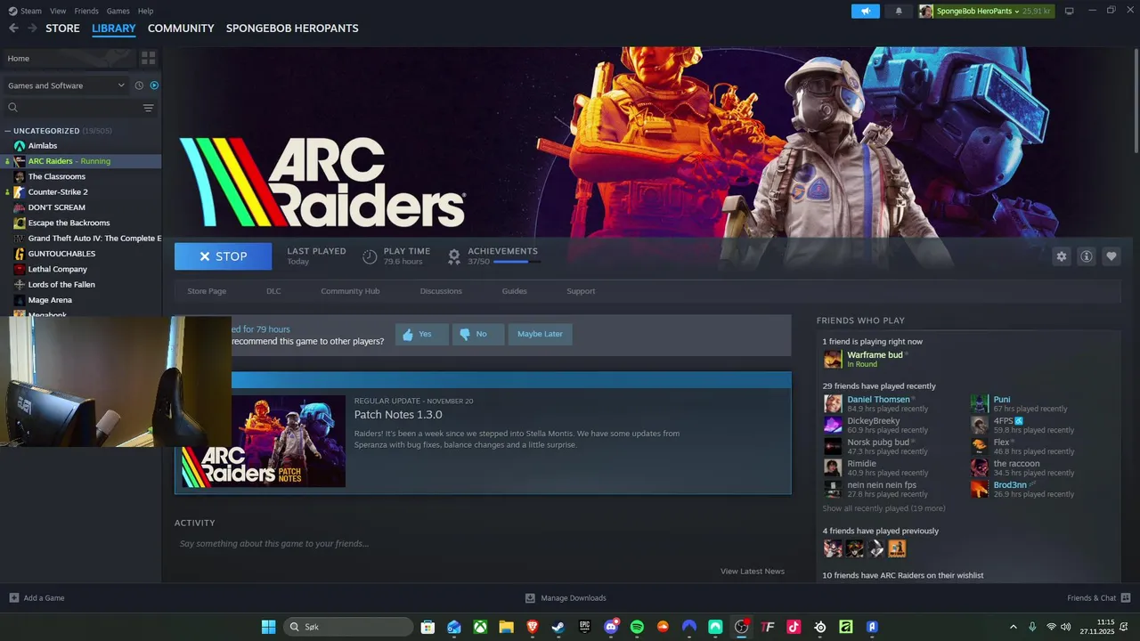Viewport: 1140px width, 641px height.
Task: Select Mage Arena in library
Action: [50, 300]
